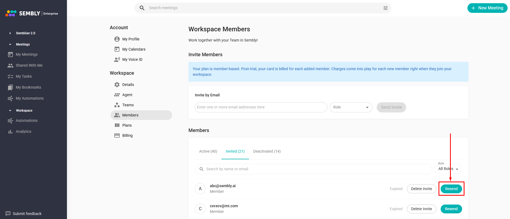The width and height of the screenshot is (510, 219).
Task: Click the disabled Send invite button
Action: (x=391, y=107)
